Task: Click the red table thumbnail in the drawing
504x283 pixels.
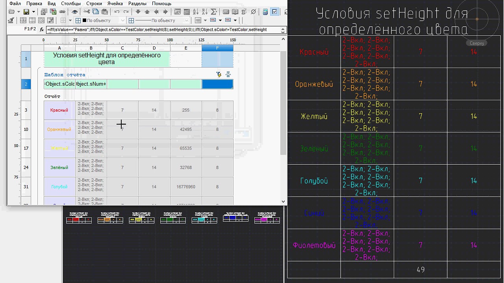Action: 79,218
